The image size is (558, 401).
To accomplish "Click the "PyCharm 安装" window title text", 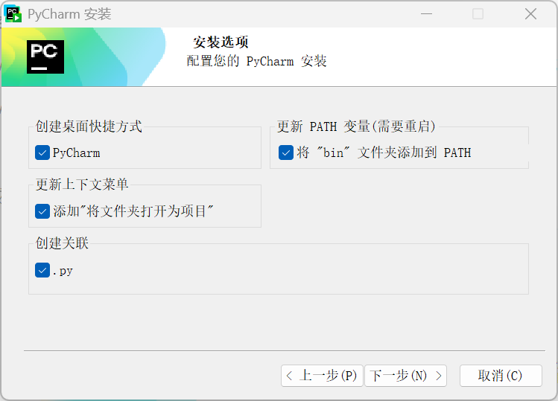I will pyautogui.click(x=69, y=14).
